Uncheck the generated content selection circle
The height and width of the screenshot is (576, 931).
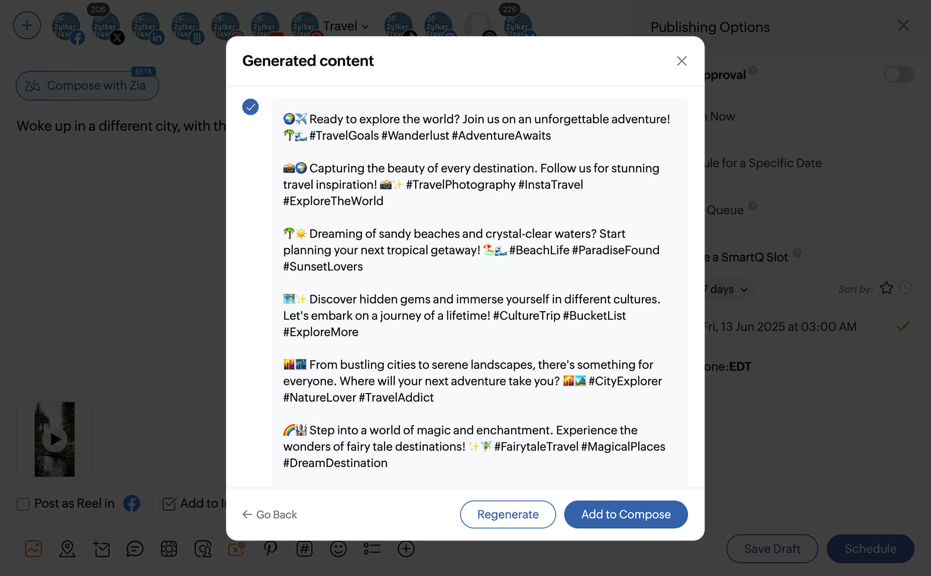pyautogui.click(x=251, y=107)
